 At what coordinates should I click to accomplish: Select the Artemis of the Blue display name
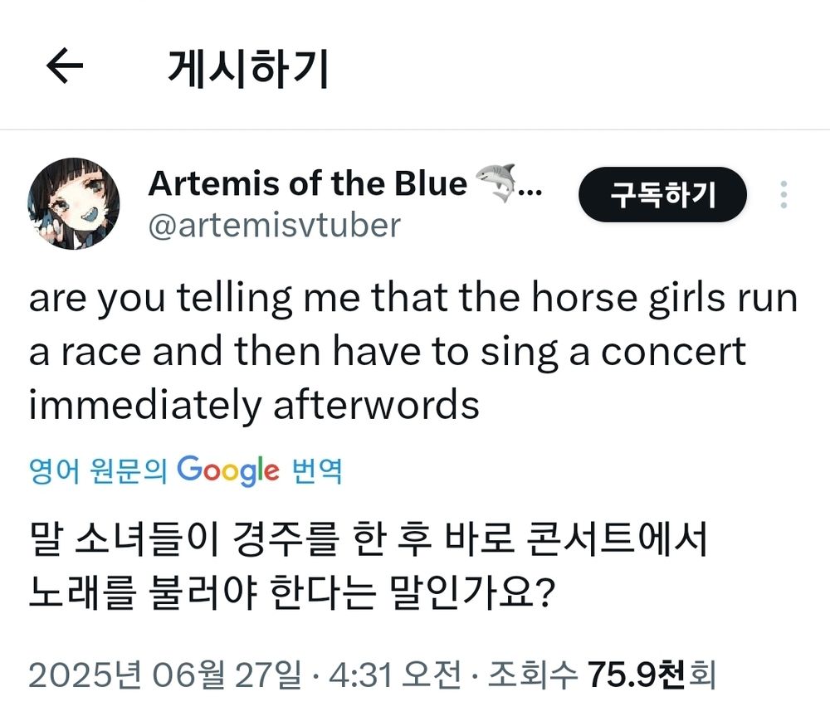[x=308, y=183]
